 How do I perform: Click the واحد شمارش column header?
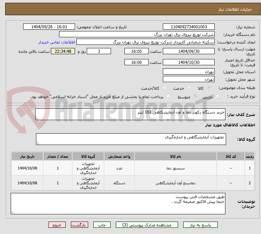click(x=119, y=156)
